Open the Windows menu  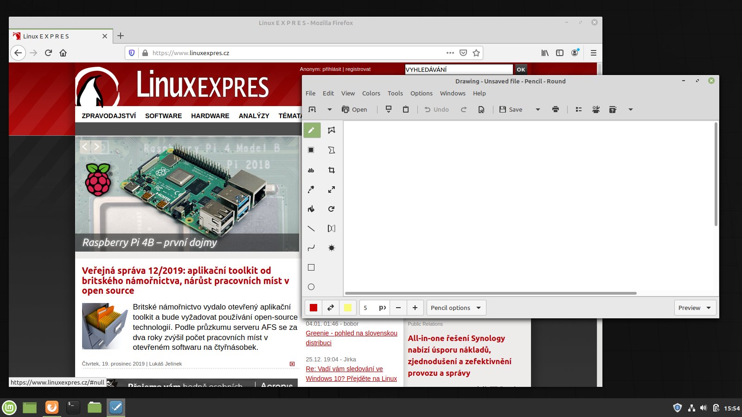(x=453, y=93)
